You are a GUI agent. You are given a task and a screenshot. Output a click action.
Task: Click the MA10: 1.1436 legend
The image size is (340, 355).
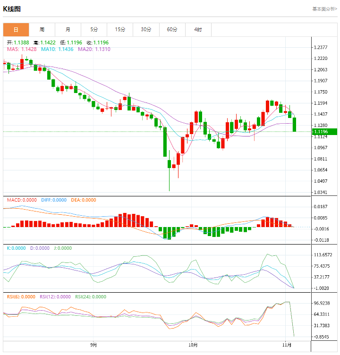57,50
